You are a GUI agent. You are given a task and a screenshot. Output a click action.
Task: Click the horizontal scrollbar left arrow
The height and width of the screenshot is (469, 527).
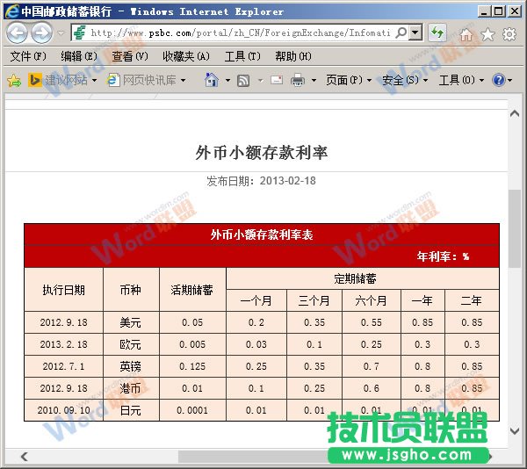point(25,456)
